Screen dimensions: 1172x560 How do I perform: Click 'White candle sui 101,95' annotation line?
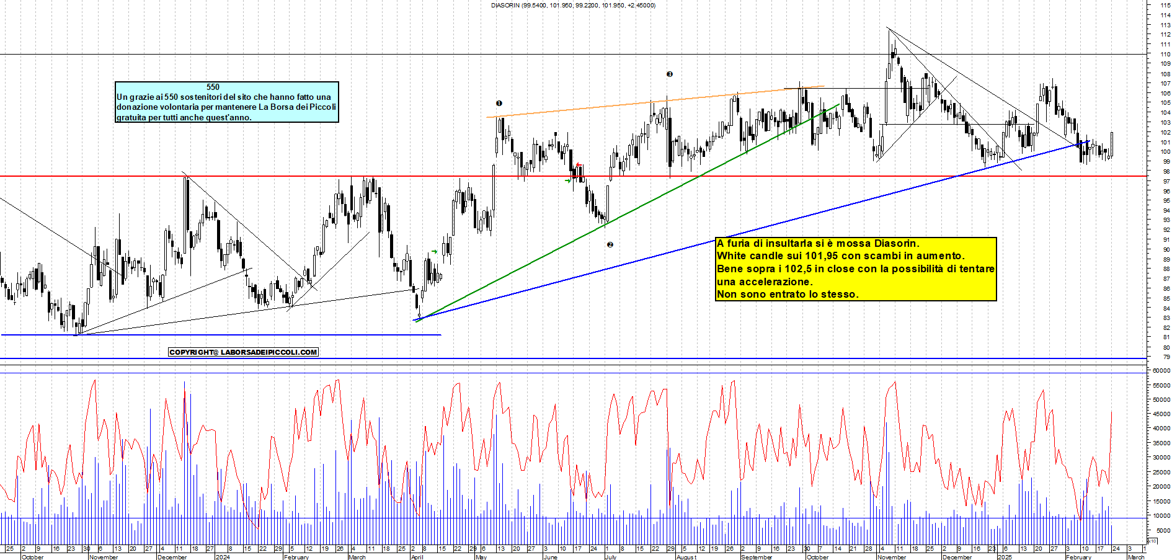pos(840,256)
